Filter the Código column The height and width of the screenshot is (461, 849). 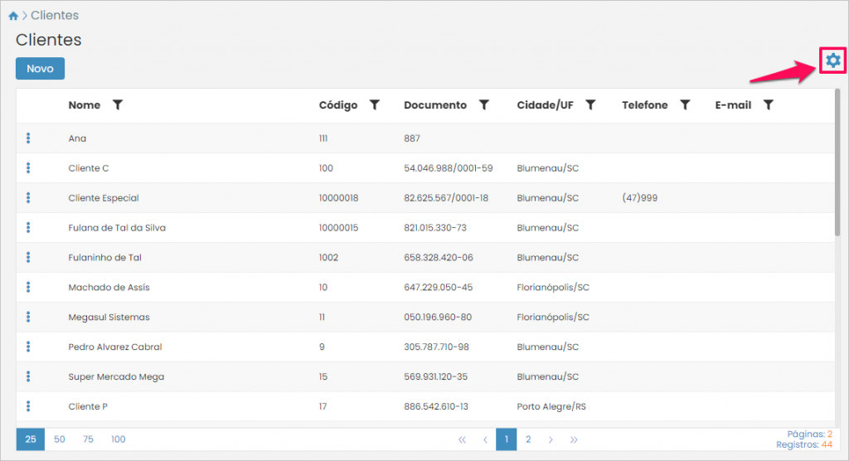[375, 105]
